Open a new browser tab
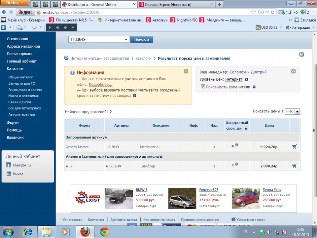Image resolution: width=317 pixels, height=238 pixels. tap(219, 4)
